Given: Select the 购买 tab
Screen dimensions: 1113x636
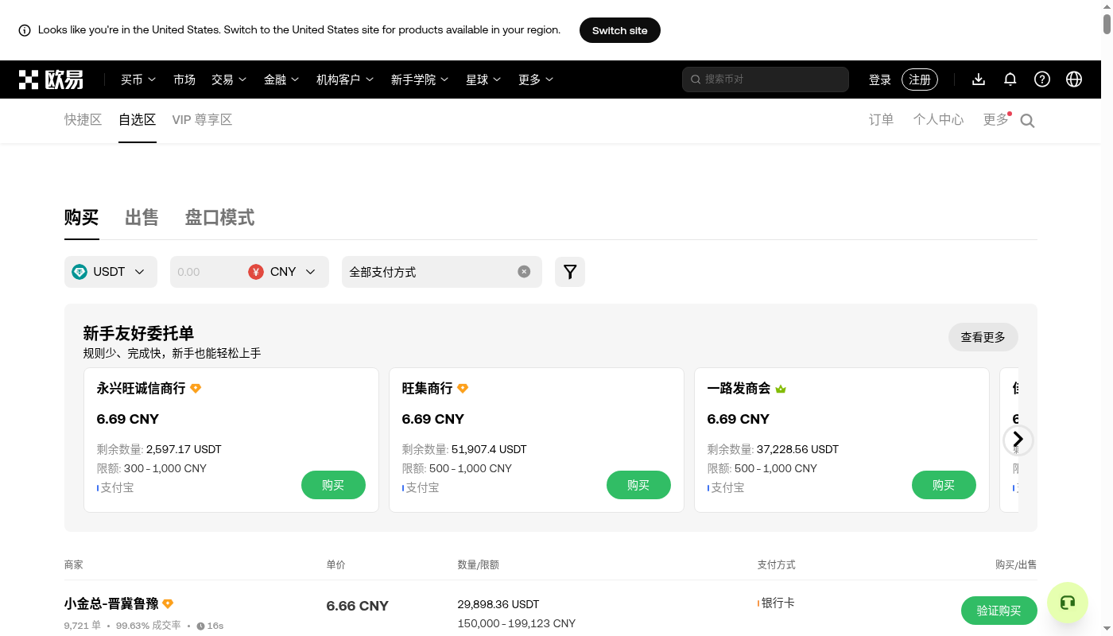Looking at the screenshot, I should 82,217.
